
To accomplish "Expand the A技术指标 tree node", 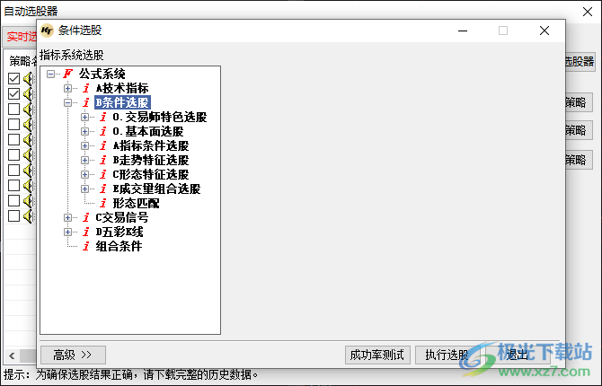I will pyautogui.click(x=67, y=88).
